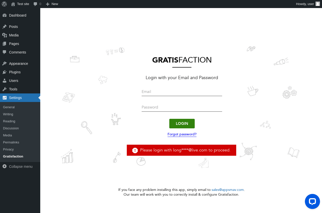Click the WordPress logo icon
The height and width of the screenshot is (213, 322).
tap(4, 4)
